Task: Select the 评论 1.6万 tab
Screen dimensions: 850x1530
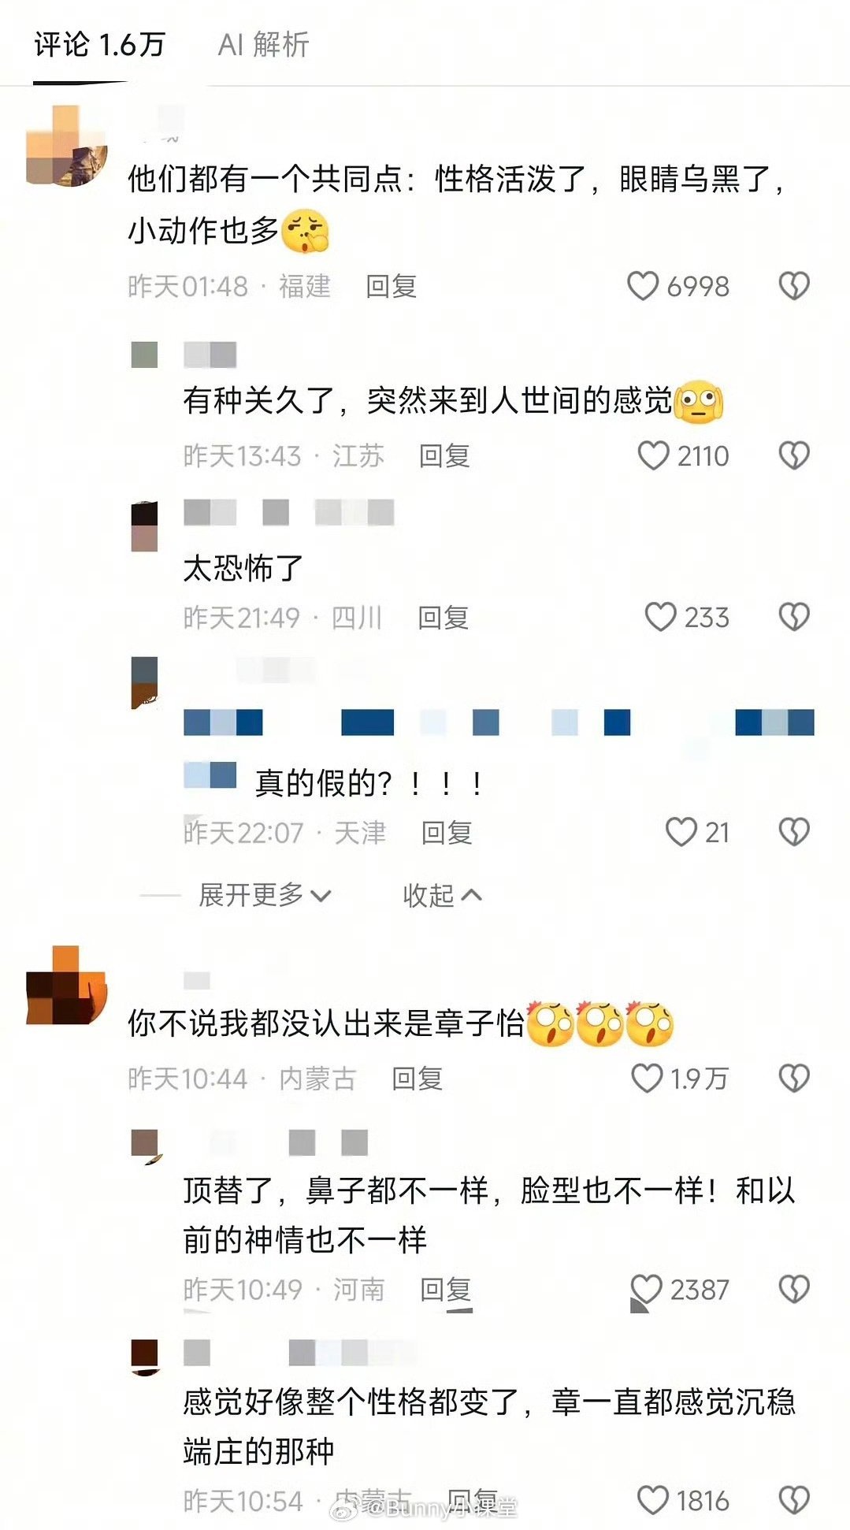Action: (x=99, y=45)
